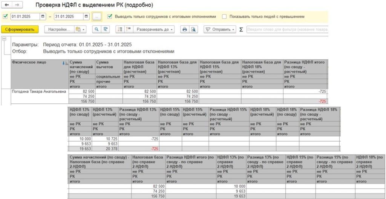Click the back navigation arrow
Viewport: 386px width, 199px height.
6,6
